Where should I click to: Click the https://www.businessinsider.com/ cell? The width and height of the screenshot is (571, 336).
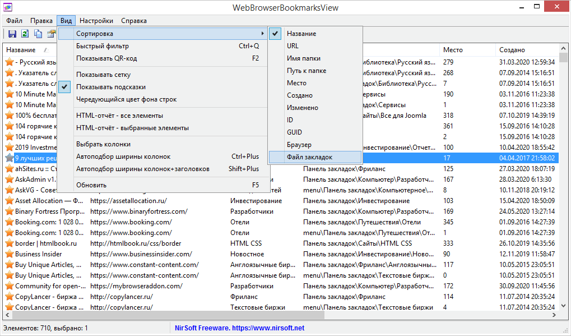[141, 254]
